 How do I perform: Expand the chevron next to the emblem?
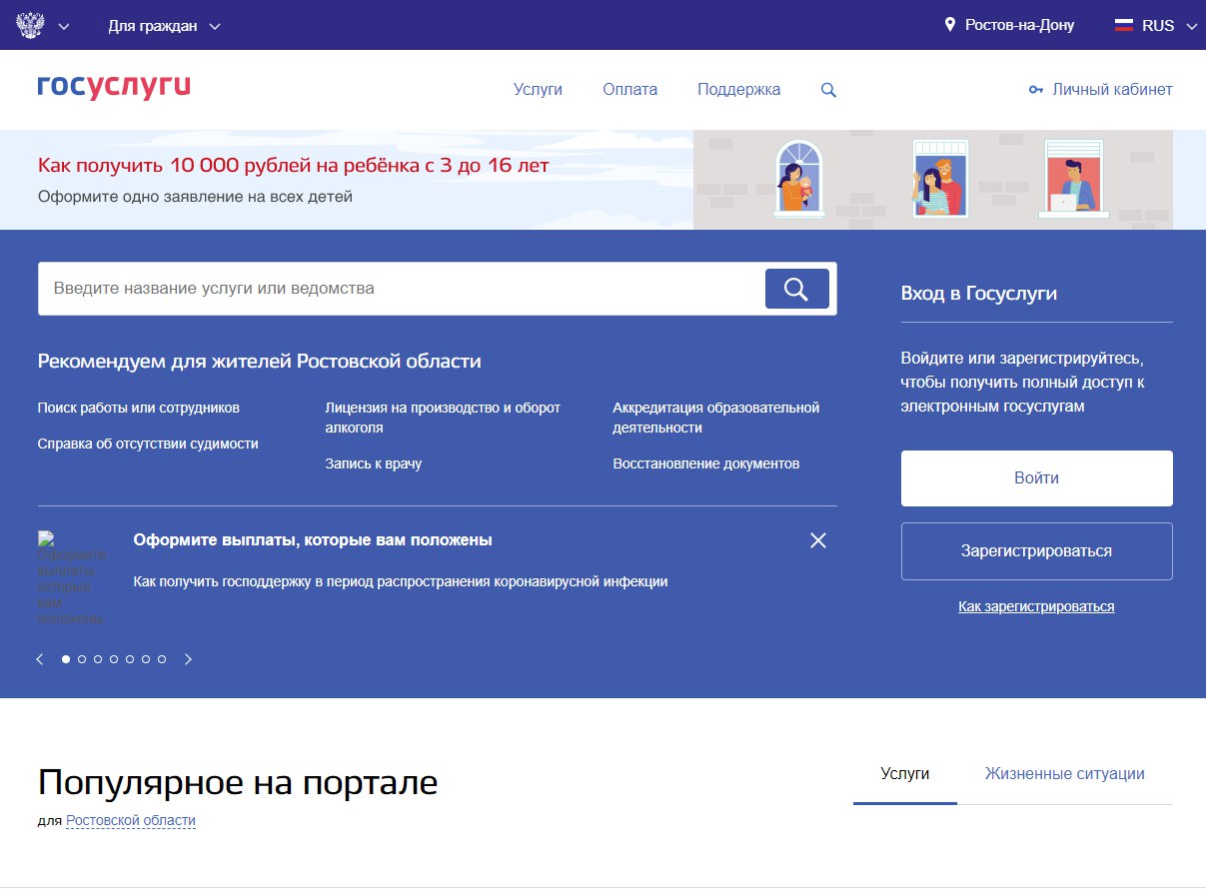[64, 27]
